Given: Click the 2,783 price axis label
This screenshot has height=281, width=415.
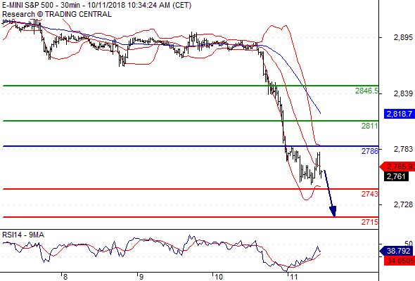Looking at the screenshot, I should (x=403, y=149).
